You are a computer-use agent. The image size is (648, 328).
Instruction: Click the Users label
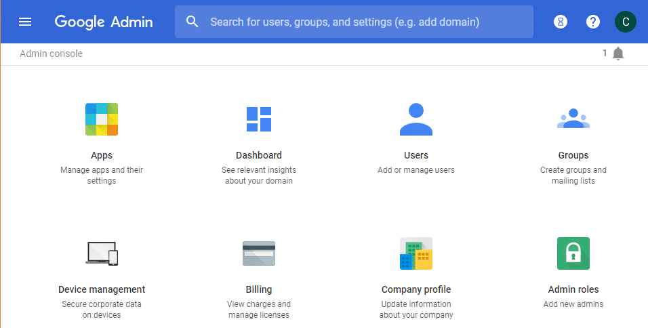pyautogui.click(x=416, y=155)
